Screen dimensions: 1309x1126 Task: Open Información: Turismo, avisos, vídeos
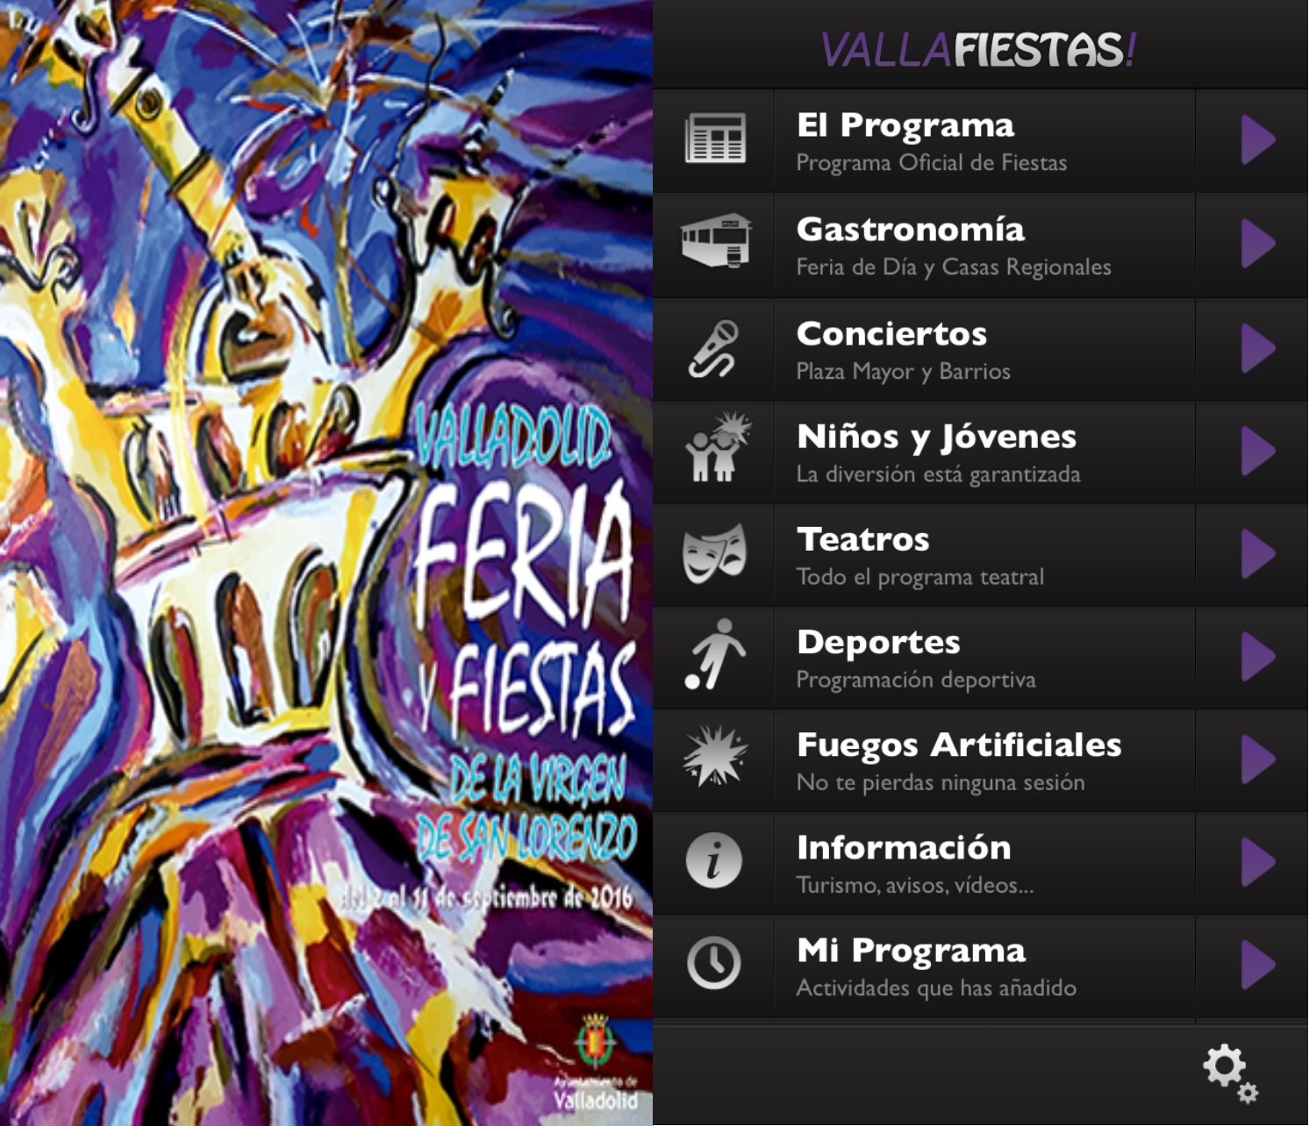click(981, 863)
